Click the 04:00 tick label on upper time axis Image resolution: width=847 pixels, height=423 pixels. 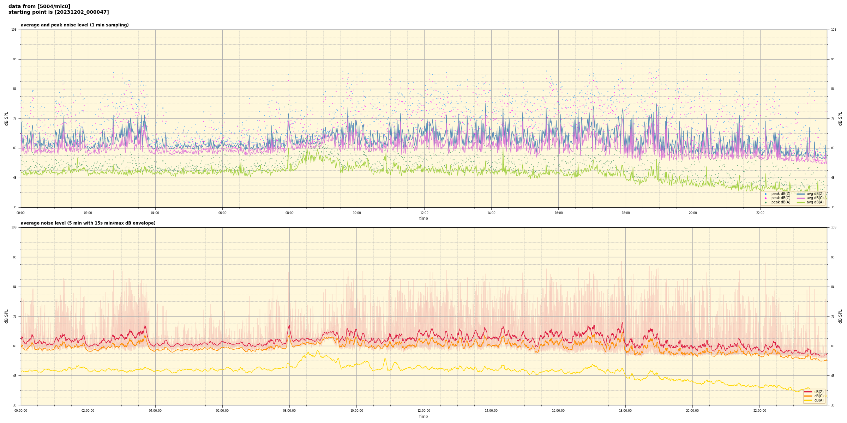[155, 213]
